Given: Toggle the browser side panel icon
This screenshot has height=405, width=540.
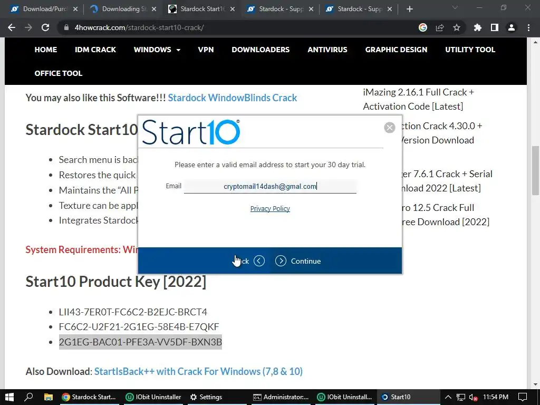Looking at the screenshot, I should (495, 27).
